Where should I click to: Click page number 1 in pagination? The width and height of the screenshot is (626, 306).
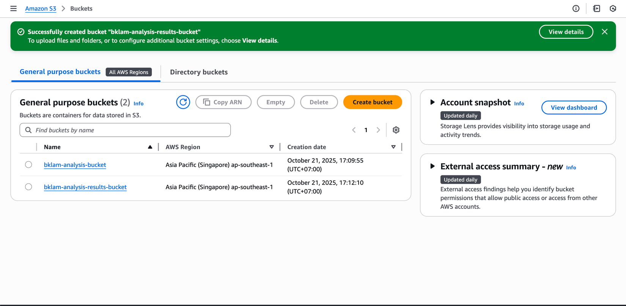pos(366,130)
